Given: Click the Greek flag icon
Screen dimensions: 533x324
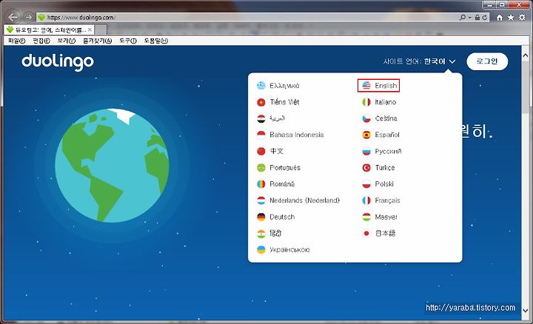Looking at the screenshot, I should (261, 86).
